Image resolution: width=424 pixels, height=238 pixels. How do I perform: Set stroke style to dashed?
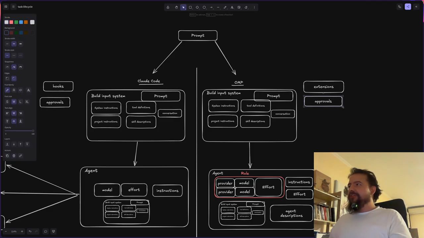pyautogui.click(x=14, y=55)
